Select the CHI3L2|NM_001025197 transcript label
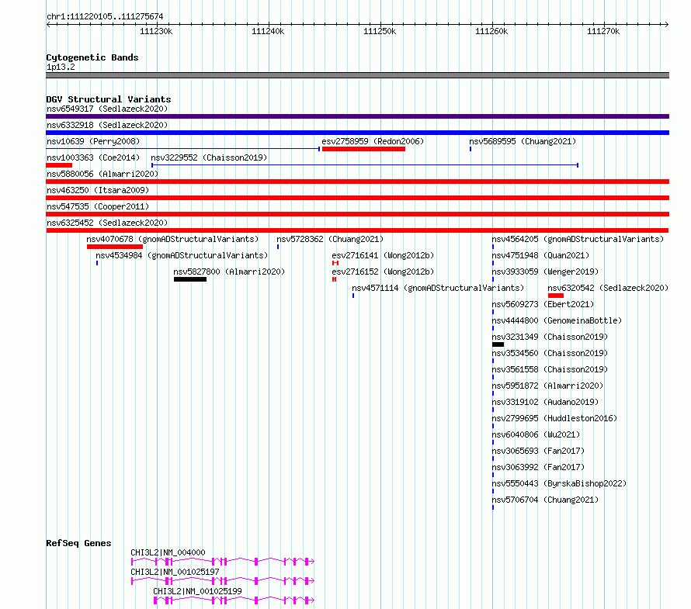The image size is (691, 609). coord(175,572)
